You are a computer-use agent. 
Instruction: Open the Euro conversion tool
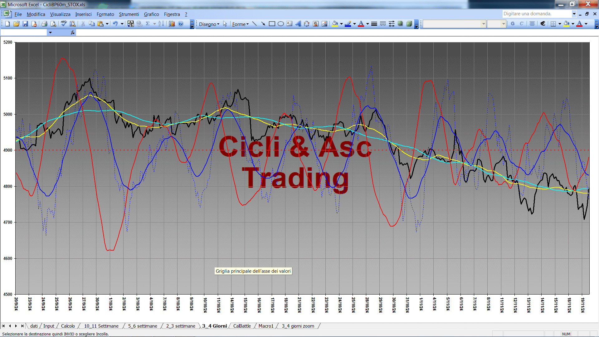(131, 24)
